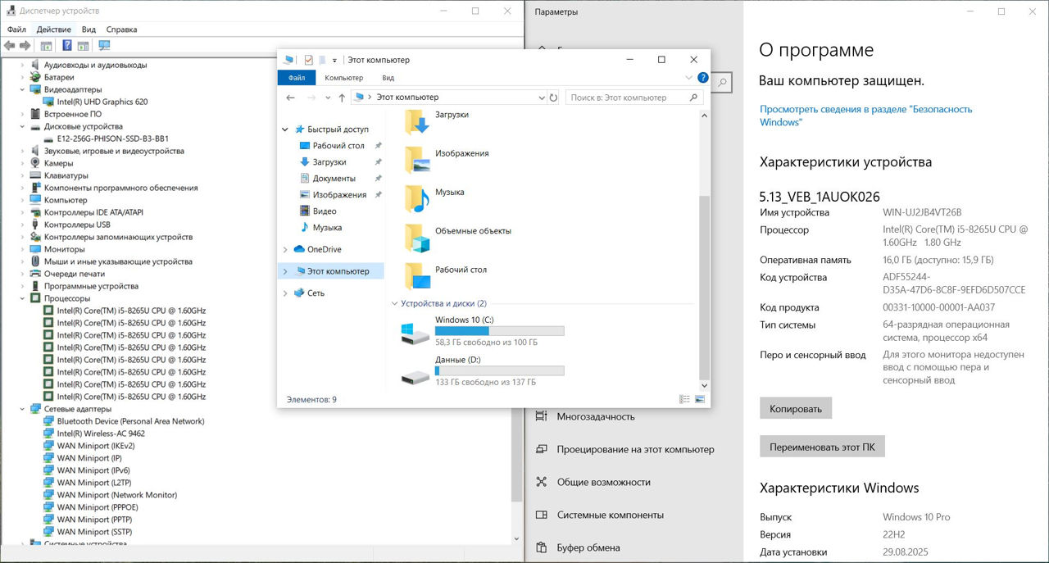
Task: Click scan for hardware changes monitor icon
Action: pyautogui.click(x=104, y=46)
